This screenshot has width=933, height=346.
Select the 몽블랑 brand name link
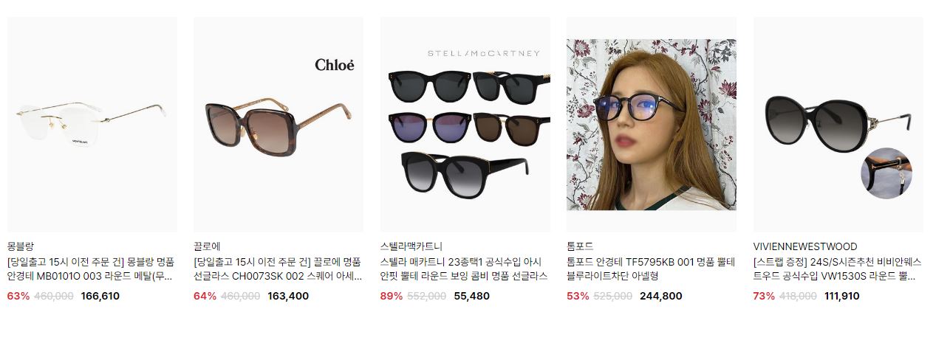pos(20,246)
